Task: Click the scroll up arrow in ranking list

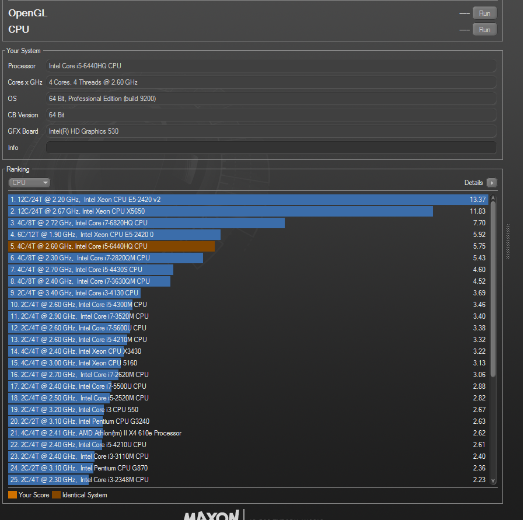Action: (x=493, y=197)
